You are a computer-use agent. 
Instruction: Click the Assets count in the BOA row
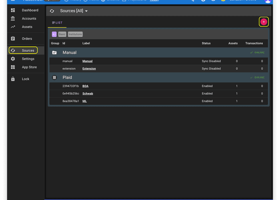pyautogui.click(x=237, y=86)
